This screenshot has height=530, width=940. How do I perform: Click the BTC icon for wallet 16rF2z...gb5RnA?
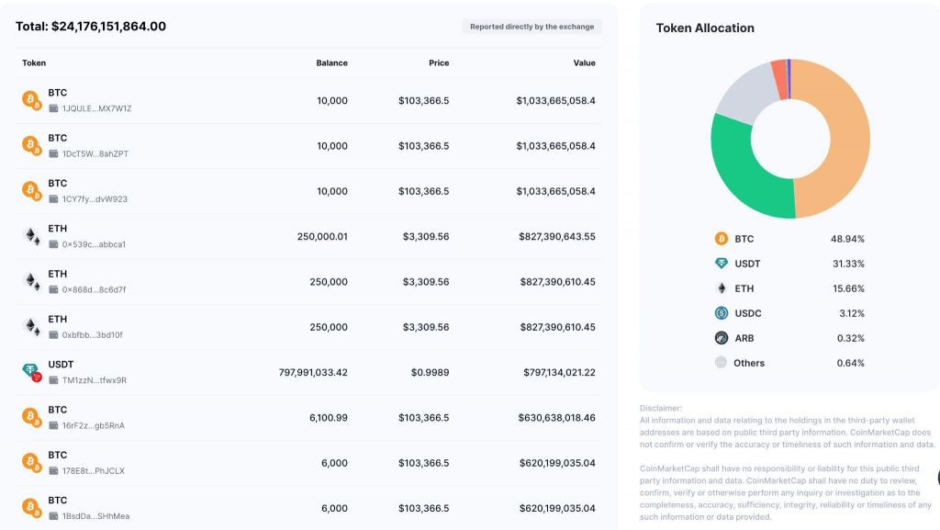(32, 417)
